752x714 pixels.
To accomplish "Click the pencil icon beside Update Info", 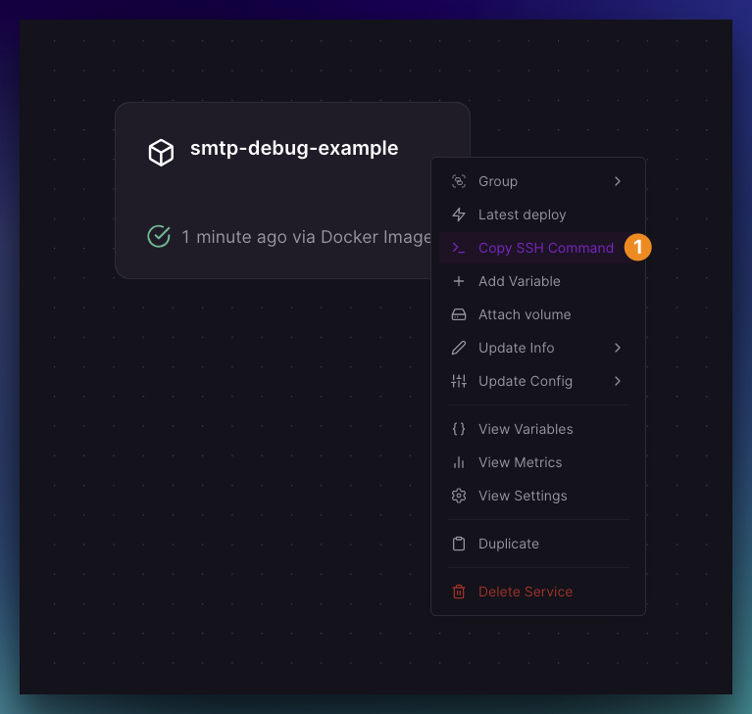I will [459, 348].
